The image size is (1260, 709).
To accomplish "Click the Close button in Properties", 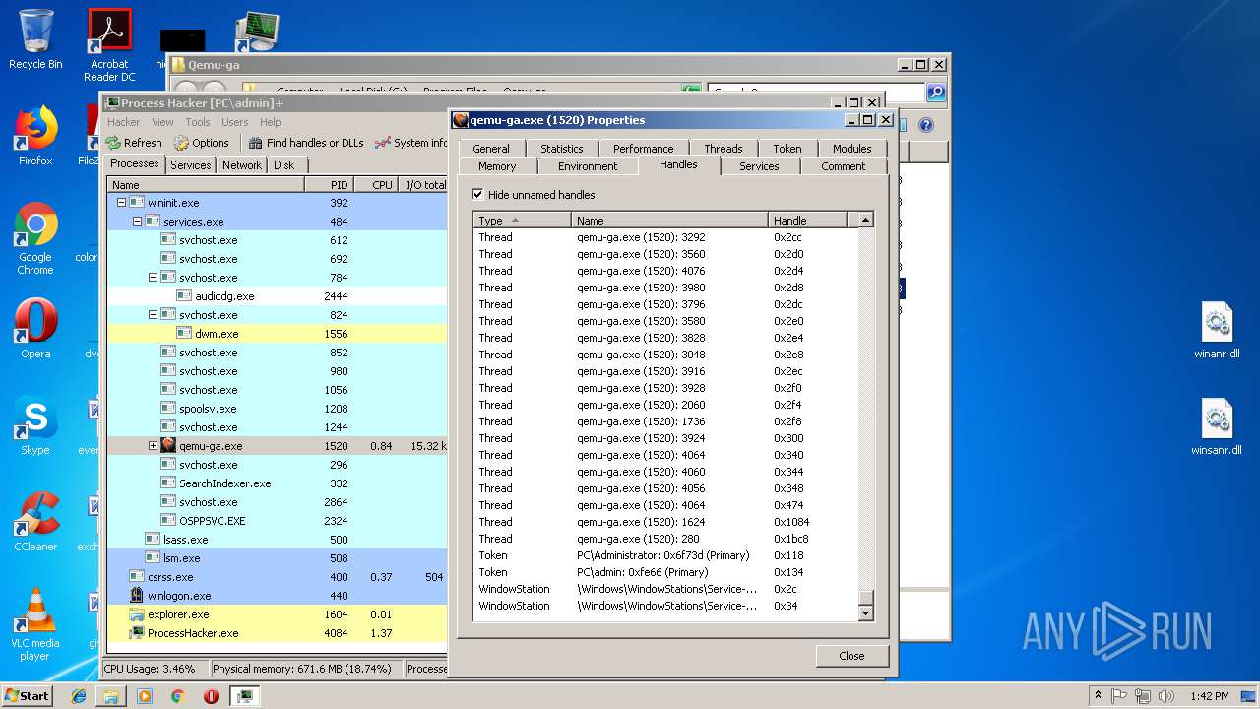I will click(851, 656).
